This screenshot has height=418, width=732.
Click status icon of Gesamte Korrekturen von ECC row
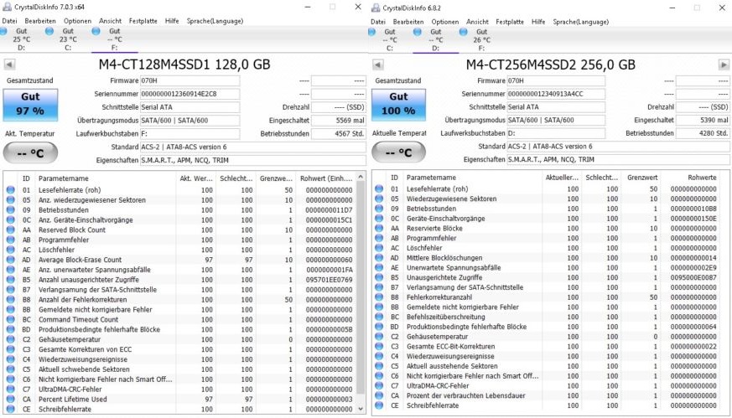pos(10,349)
